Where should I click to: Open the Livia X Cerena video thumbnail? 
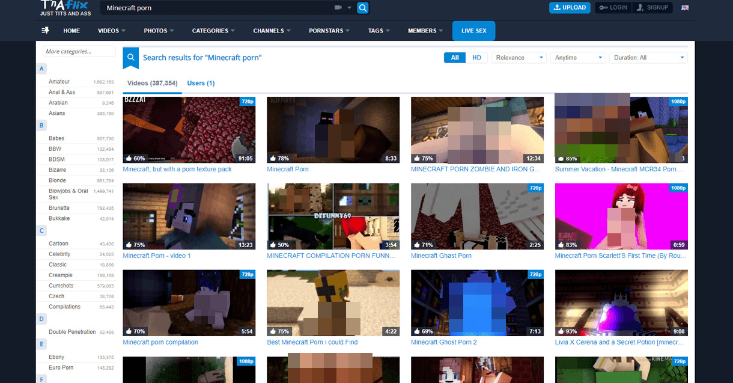(621, 303)
